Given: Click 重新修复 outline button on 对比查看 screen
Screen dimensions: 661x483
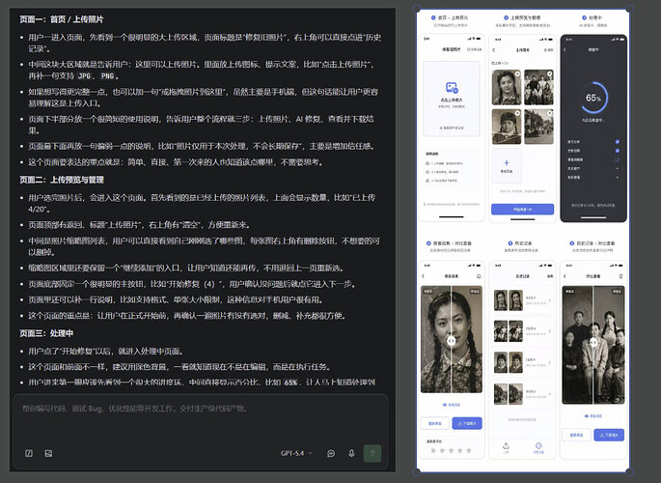Looking at the screenshot, I should pyautogui.click(x=576, y=435).
